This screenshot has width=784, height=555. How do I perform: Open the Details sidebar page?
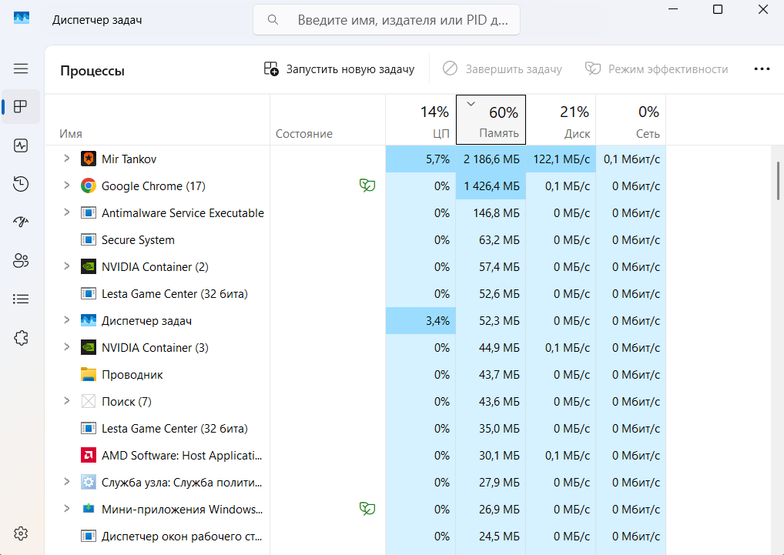tap(21, 299)
